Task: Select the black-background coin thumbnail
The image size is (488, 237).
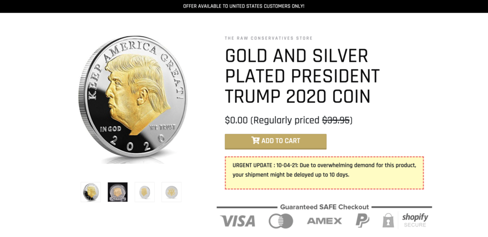Action: click(117, 192)
